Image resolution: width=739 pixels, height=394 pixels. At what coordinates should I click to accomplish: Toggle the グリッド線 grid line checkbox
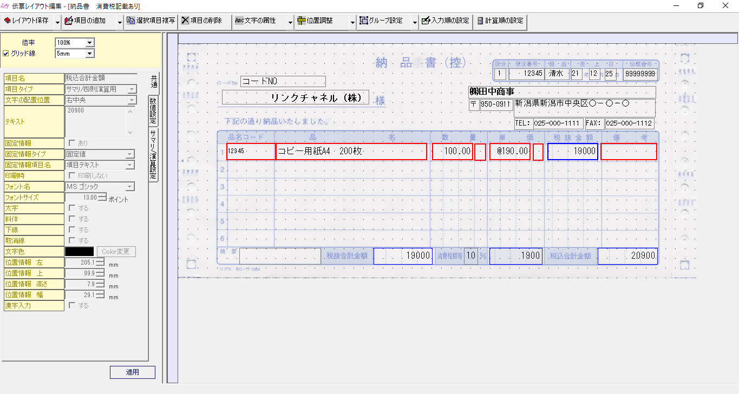click(6, 54)
